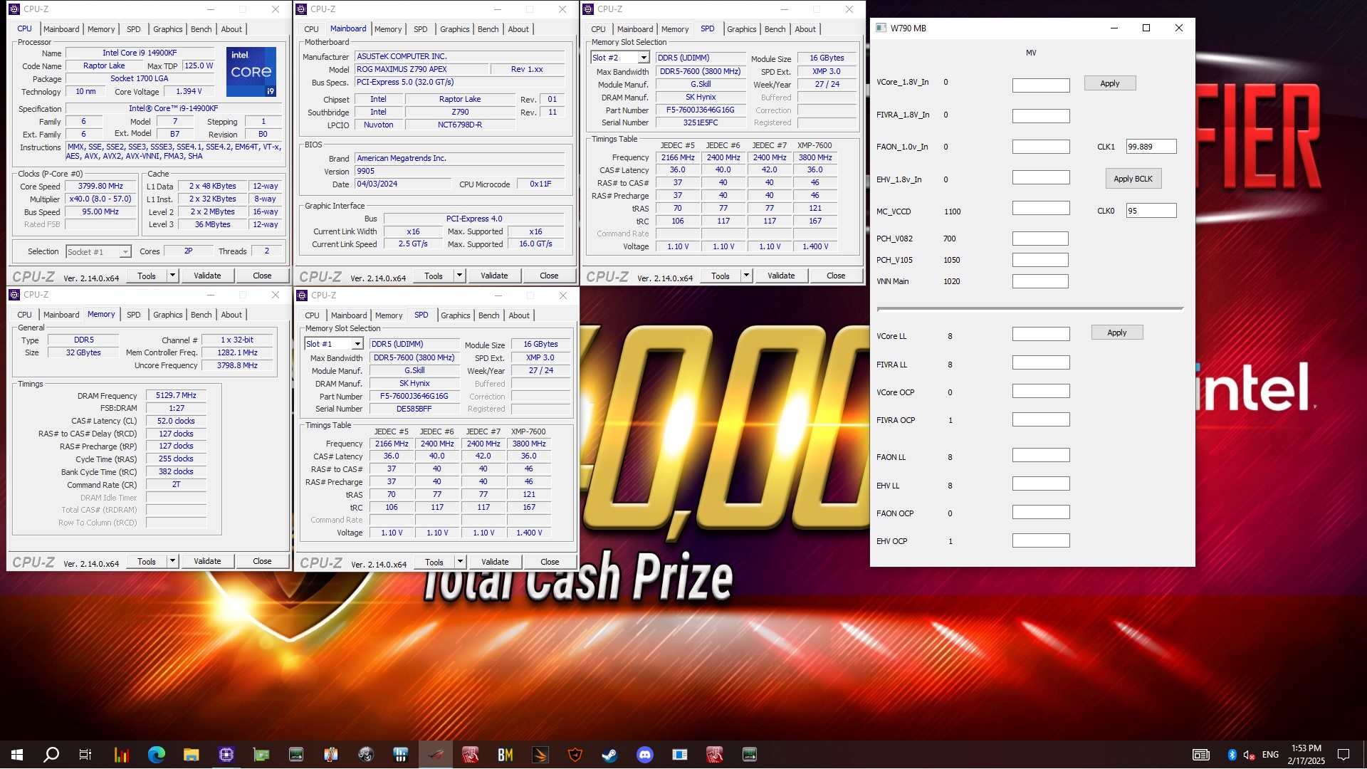The width and height of the screenshot is (1367, 769).
Task: Expand Tools arrow in Slot #2 SPD window
Action: (x=746, y=276)
